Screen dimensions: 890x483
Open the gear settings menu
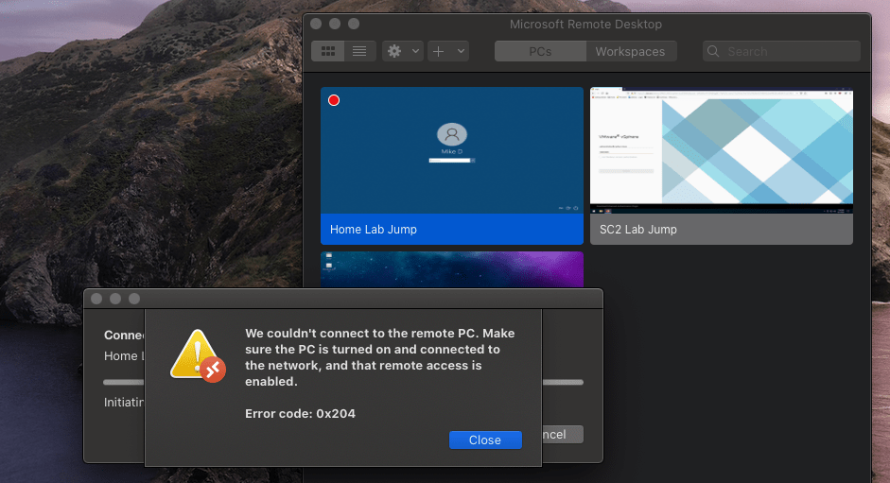394,51
